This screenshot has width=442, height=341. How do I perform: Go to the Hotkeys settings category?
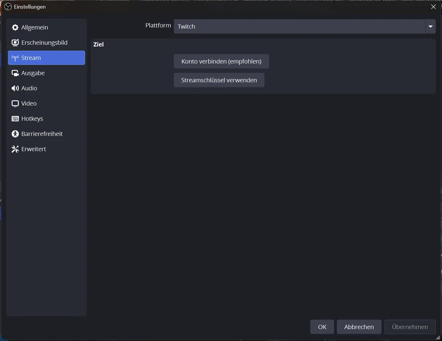46,119
